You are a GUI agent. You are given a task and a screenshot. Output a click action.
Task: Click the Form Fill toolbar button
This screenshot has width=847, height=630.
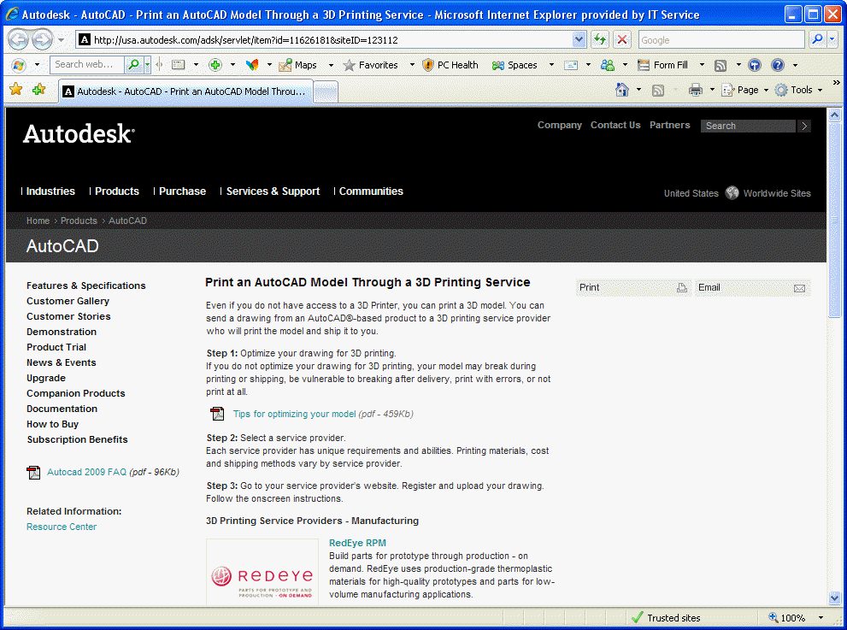(662, 65)
